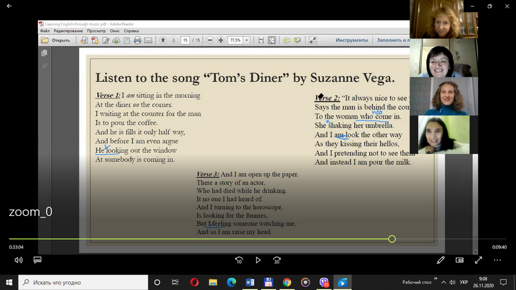Click the fit one full page icon
This screenshot has height=290, width=516.
(272, 40)
